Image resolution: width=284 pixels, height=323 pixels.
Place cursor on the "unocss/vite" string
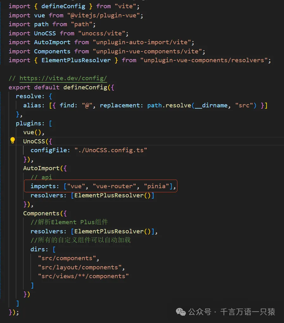(103, 33)
